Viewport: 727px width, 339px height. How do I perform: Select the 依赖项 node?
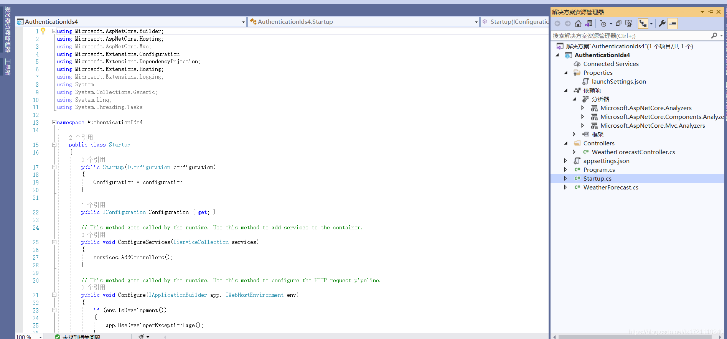592,91
